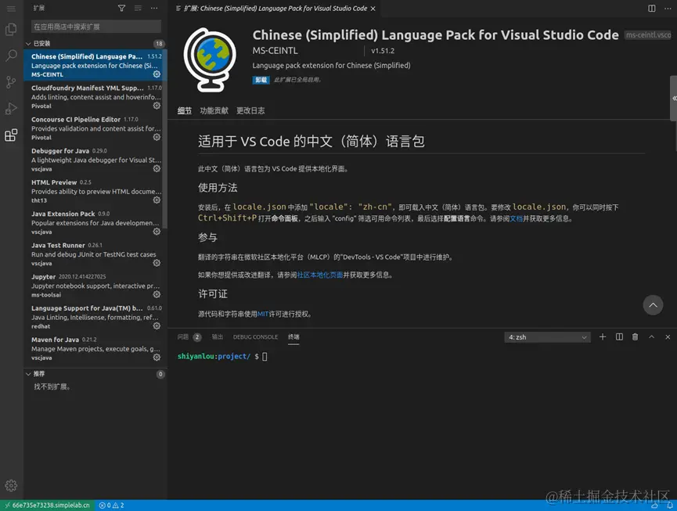
Task: Close the terminal panel
Action: tap(668, 337)
